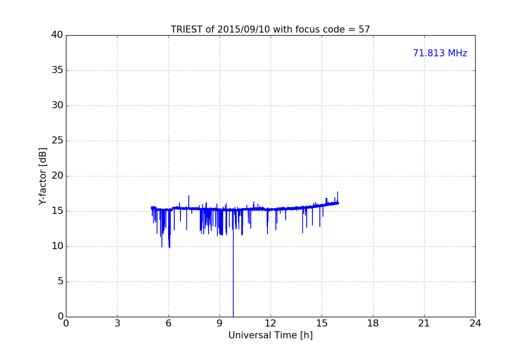Click x-axis tick label 21

(x=424, y=323)
